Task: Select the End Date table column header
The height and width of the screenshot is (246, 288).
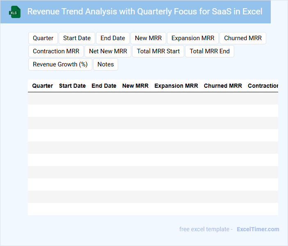Action: coord(104,86)
